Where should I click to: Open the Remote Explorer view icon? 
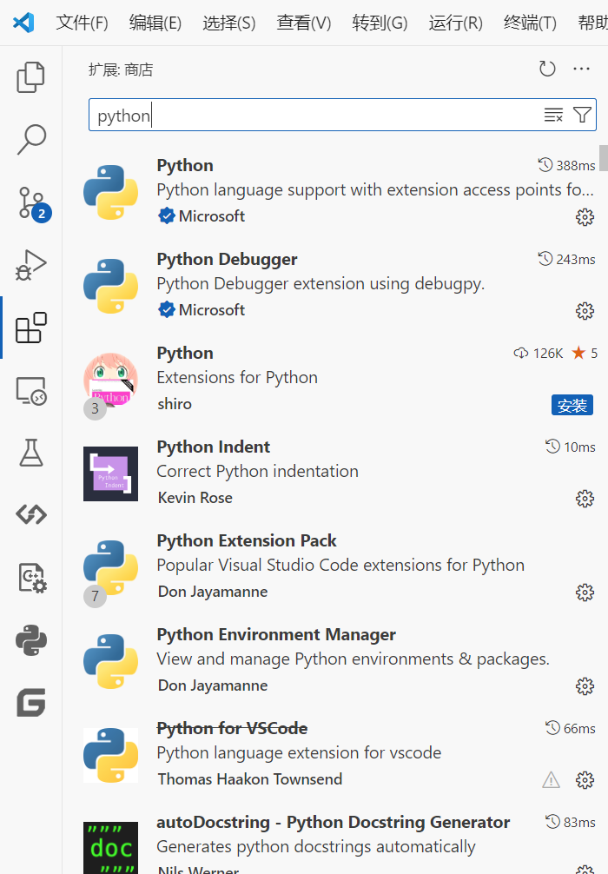31,391
